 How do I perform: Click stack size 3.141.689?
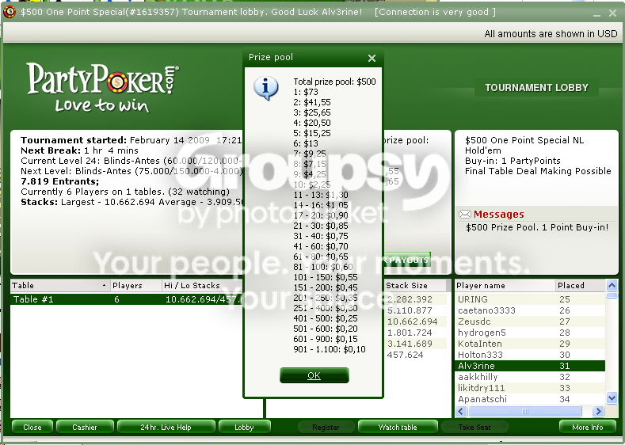[410, 344]
